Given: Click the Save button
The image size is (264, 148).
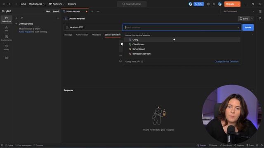Looking at the screenshot, I should (244, 19).
